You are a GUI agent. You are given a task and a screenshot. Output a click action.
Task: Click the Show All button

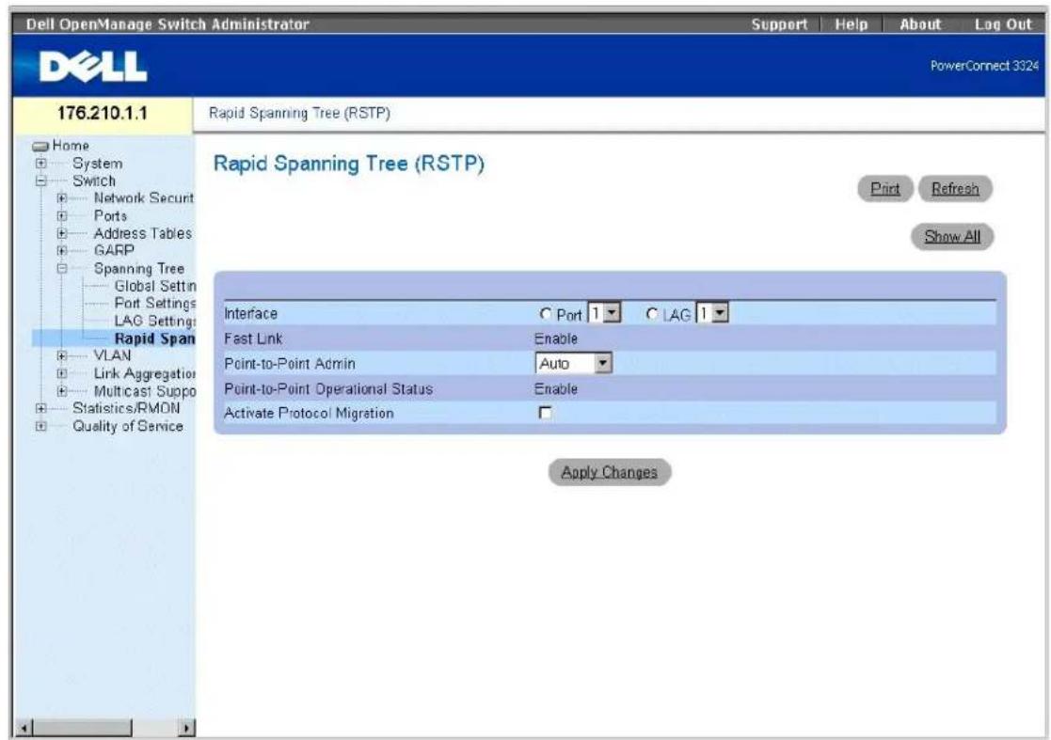[952, 236]
